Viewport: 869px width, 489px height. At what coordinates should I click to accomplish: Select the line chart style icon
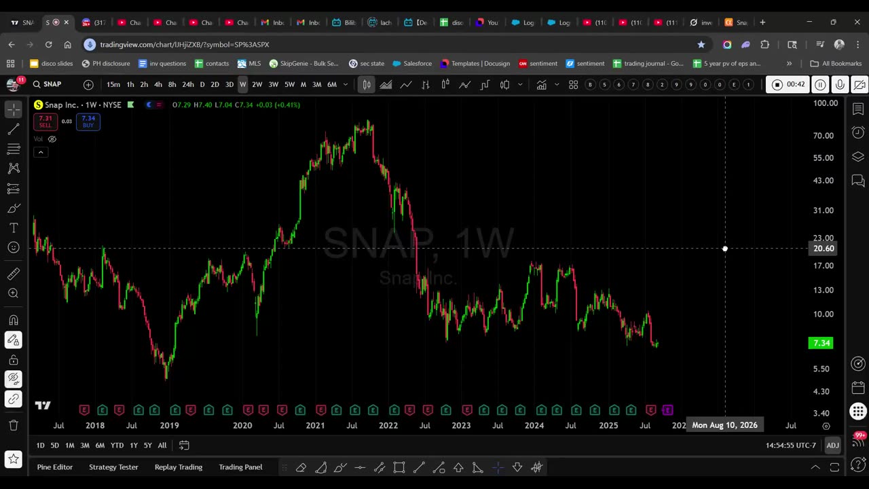(x=406, y=84)
